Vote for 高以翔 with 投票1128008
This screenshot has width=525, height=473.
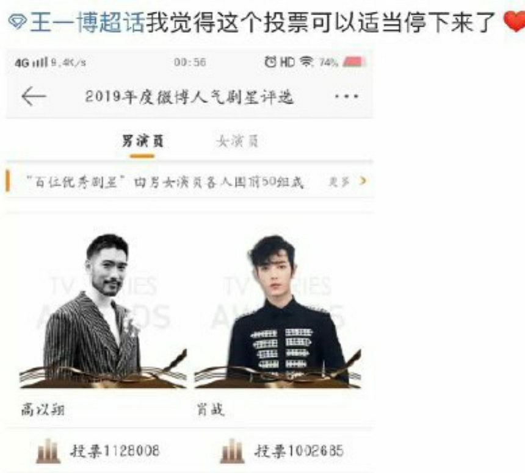(x=115, y=451)
